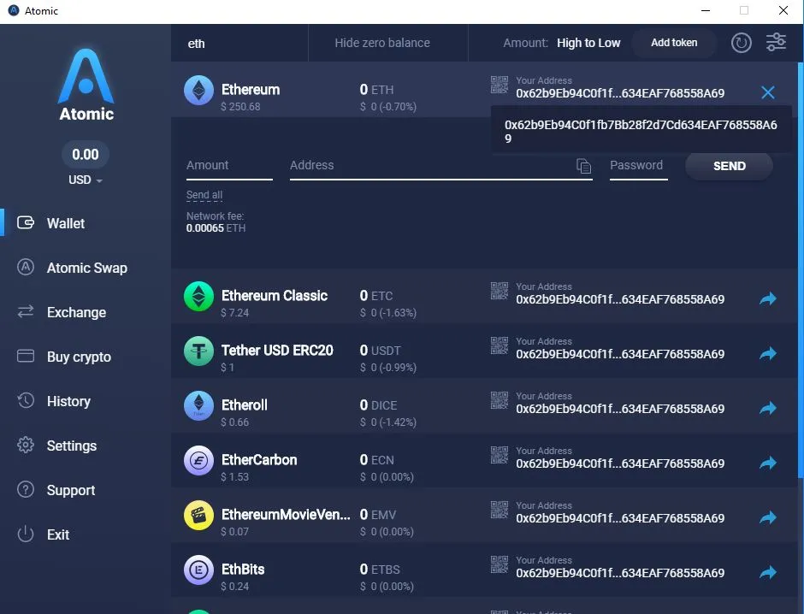View transaction History
Image resolution: width=804 pixels, height=614 pixels.
point(68,401)
